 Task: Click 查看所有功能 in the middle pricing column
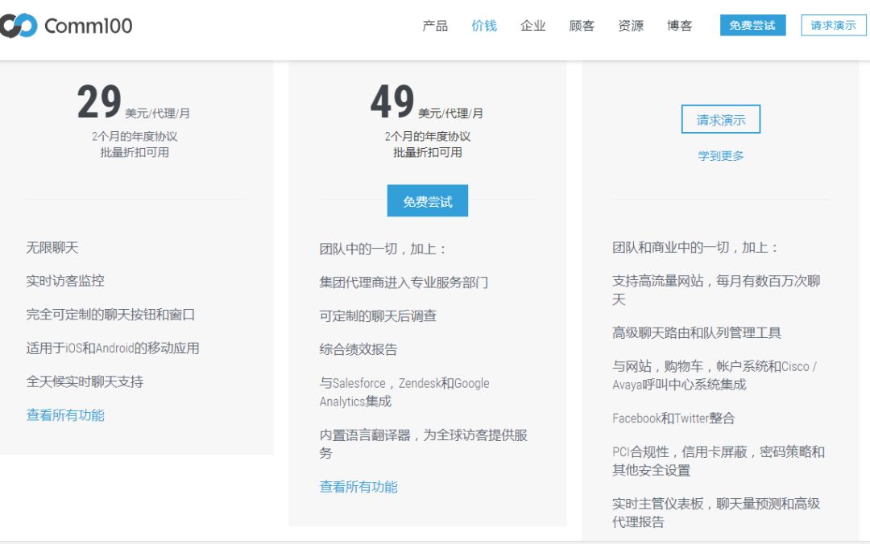(x=360, y=487)
